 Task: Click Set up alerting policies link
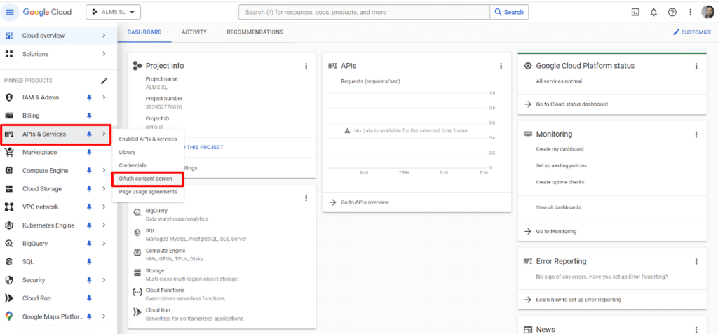[561, 166]
